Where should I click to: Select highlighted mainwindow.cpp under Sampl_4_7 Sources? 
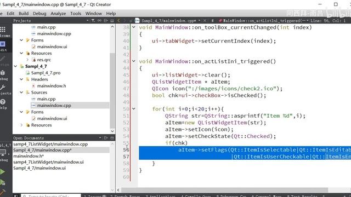tap(54, 105)
